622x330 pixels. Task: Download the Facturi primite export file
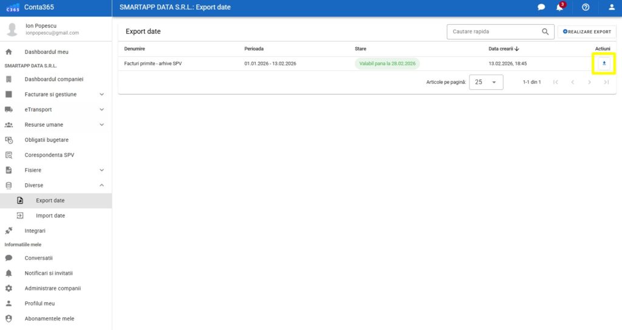604,64
